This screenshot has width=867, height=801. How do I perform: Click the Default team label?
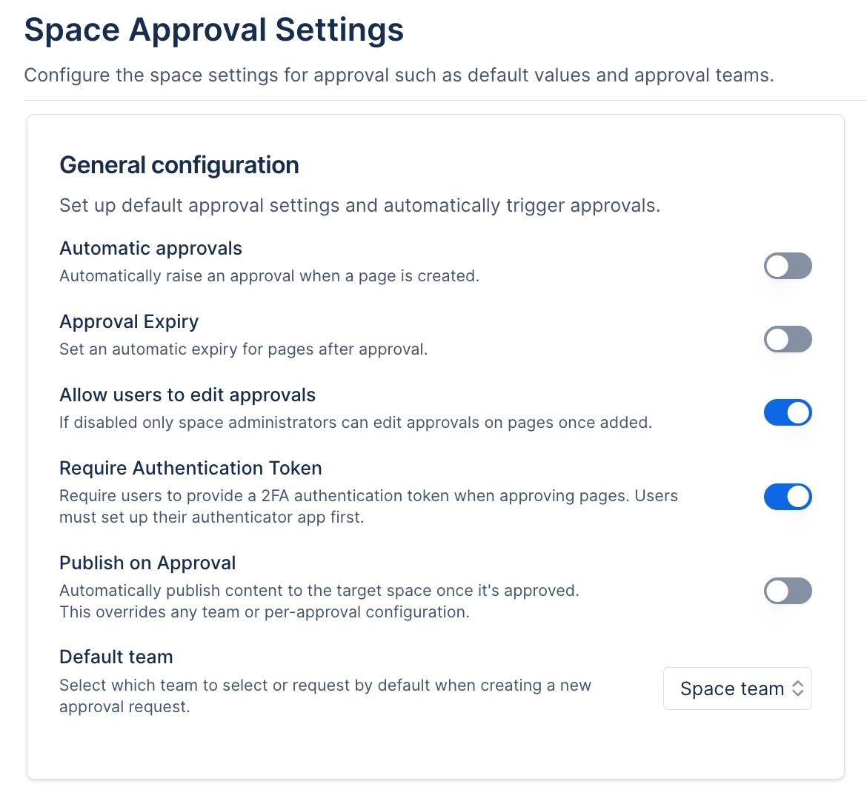point(116,657)
